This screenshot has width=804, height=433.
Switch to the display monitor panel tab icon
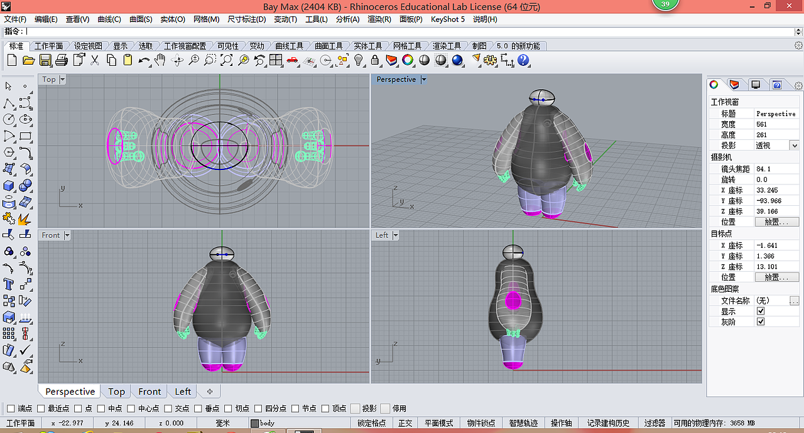[x=756, y=85]
